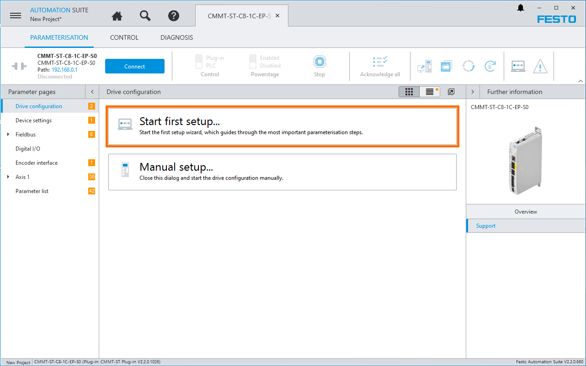586x366 pixels.
Task: Switch to list view
Action: pos(430,92)
